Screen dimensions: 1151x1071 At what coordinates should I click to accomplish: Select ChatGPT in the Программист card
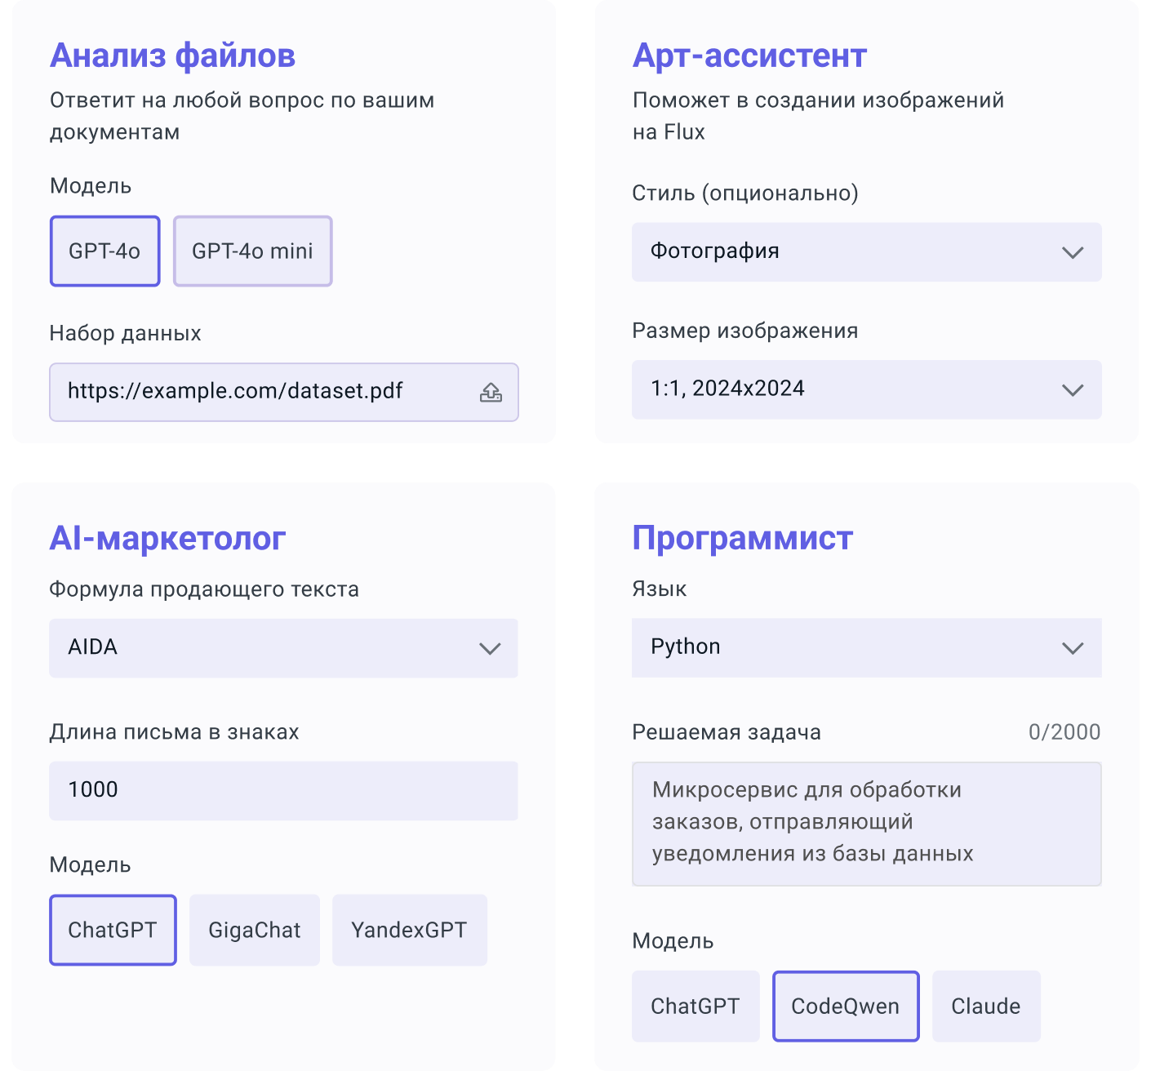[695, 1006]
